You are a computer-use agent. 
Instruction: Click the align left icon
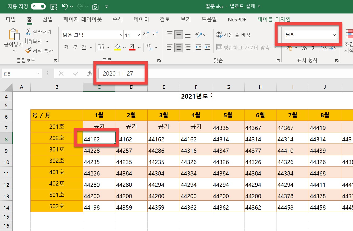170,47
